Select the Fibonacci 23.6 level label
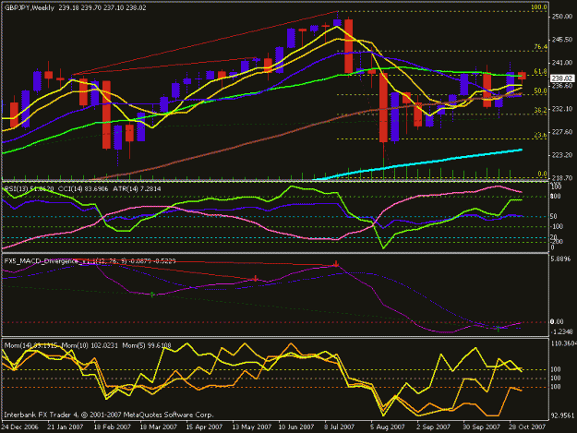Viewport: 577px width, 433px height. point(540,135)
